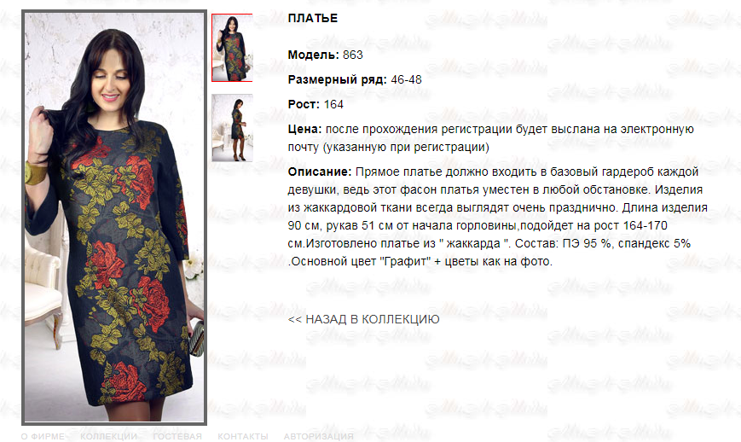
Task: Open the О ФИРМЕ footer menu item
Action: [x=43, y=436]
